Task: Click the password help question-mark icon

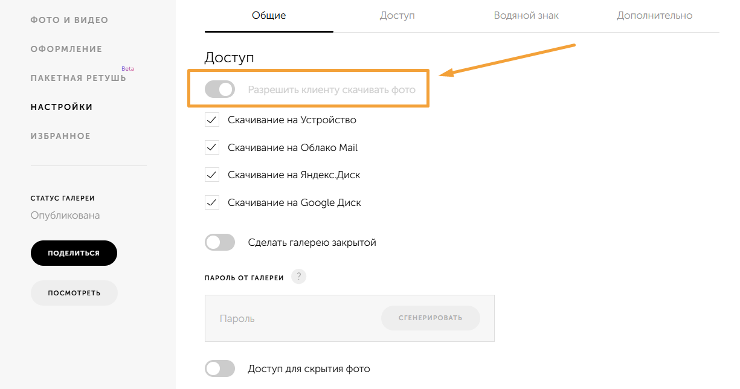Action: [x=298, y=277]
